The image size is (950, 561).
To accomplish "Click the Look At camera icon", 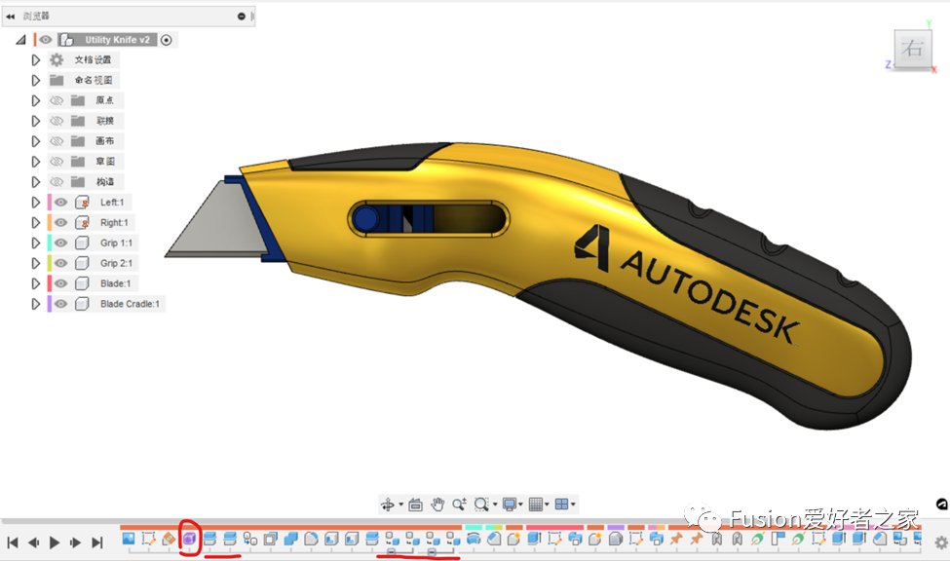I will click(x=415, y=505).
